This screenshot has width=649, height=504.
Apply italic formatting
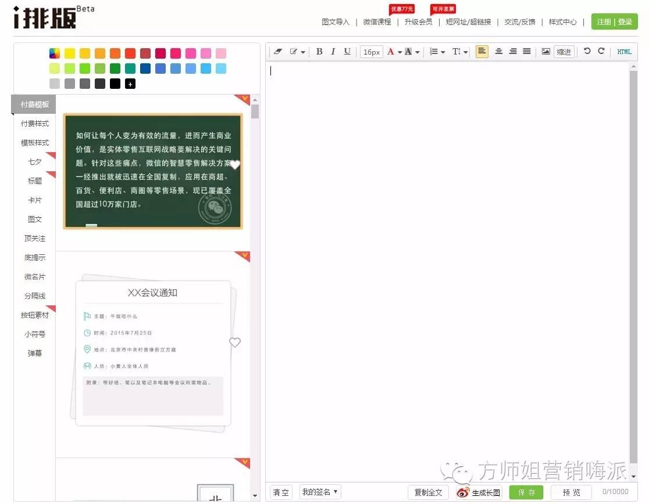[333, 51]
